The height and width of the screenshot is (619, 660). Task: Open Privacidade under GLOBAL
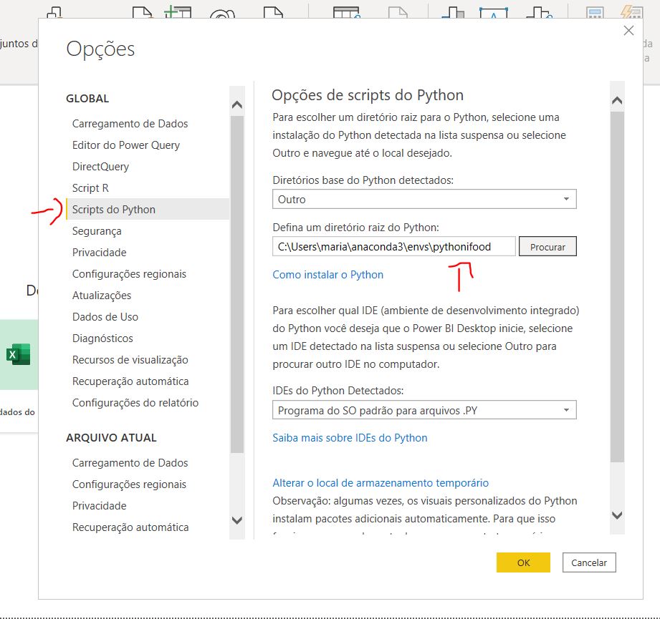tap(100, 252)
